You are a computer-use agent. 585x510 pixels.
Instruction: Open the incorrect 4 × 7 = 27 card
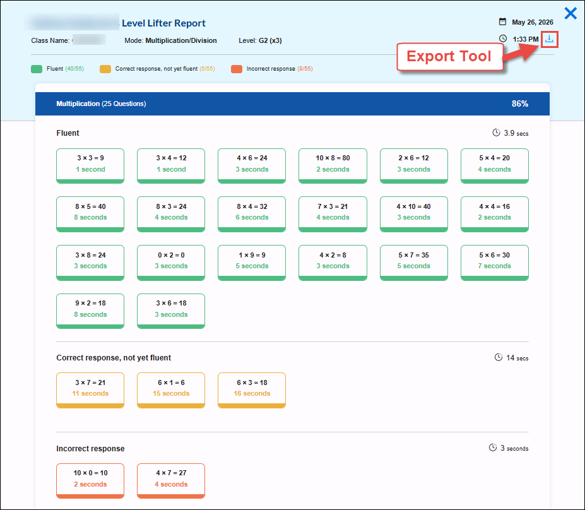[171, 481]
